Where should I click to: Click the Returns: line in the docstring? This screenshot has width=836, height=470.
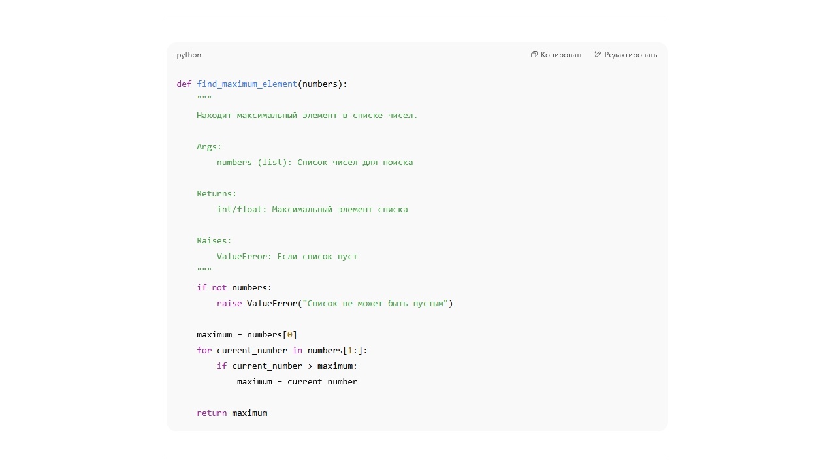click(x=215, y=193)
